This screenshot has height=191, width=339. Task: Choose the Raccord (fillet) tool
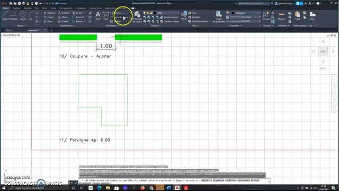(x=78, y=17)
